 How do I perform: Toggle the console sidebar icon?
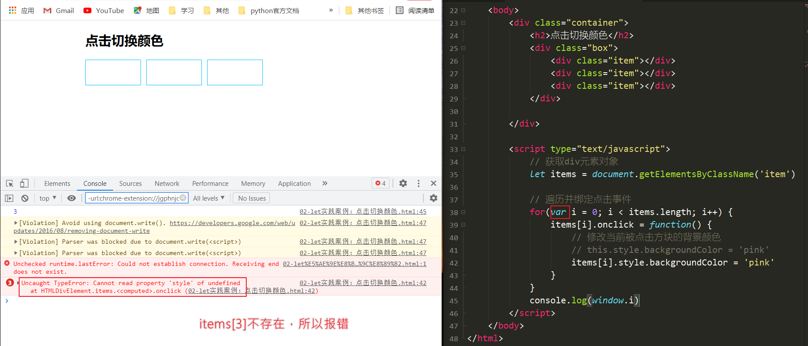pos(9,198)
